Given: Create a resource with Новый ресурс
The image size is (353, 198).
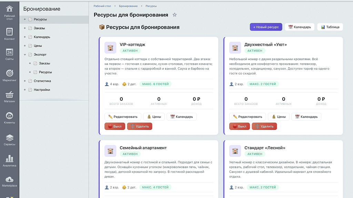Looking at the screenshot, I should tap(266, 27).
